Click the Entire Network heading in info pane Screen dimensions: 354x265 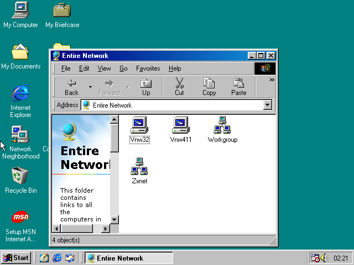tap(85, 158)
